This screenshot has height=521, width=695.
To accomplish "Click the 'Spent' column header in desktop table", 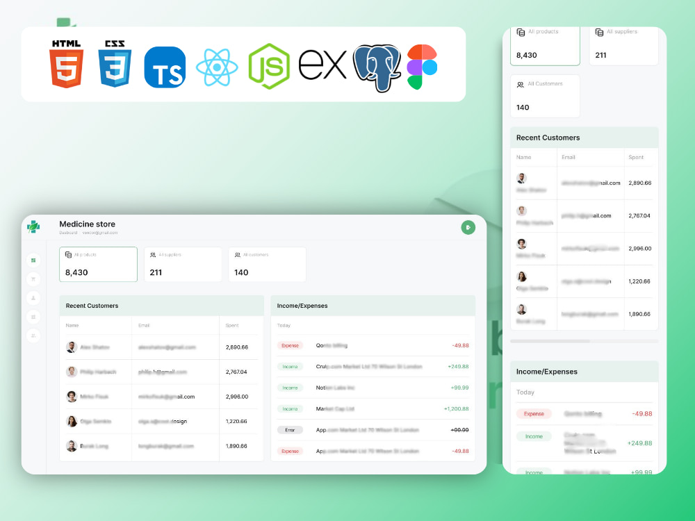I will 232,325.
